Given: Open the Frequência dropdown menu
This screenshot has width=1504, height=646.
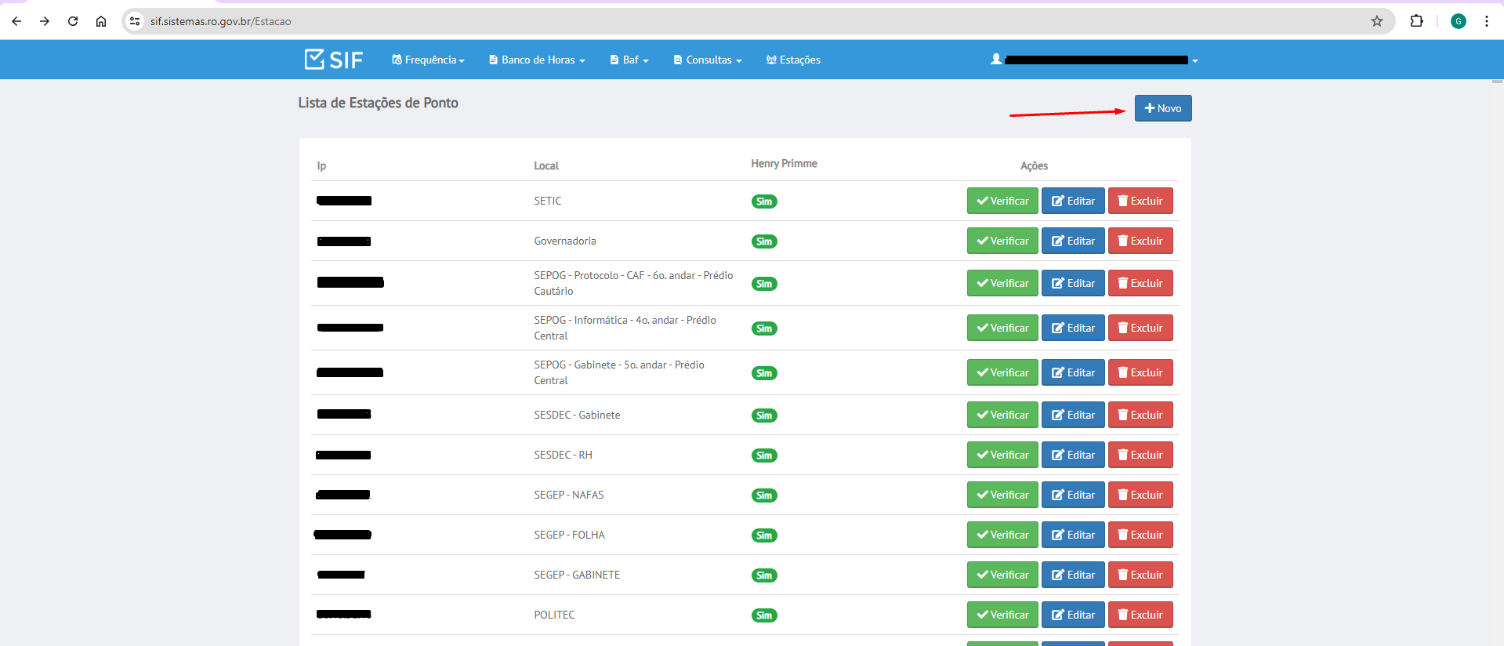Looking at the screenshot, I should 428,60.
